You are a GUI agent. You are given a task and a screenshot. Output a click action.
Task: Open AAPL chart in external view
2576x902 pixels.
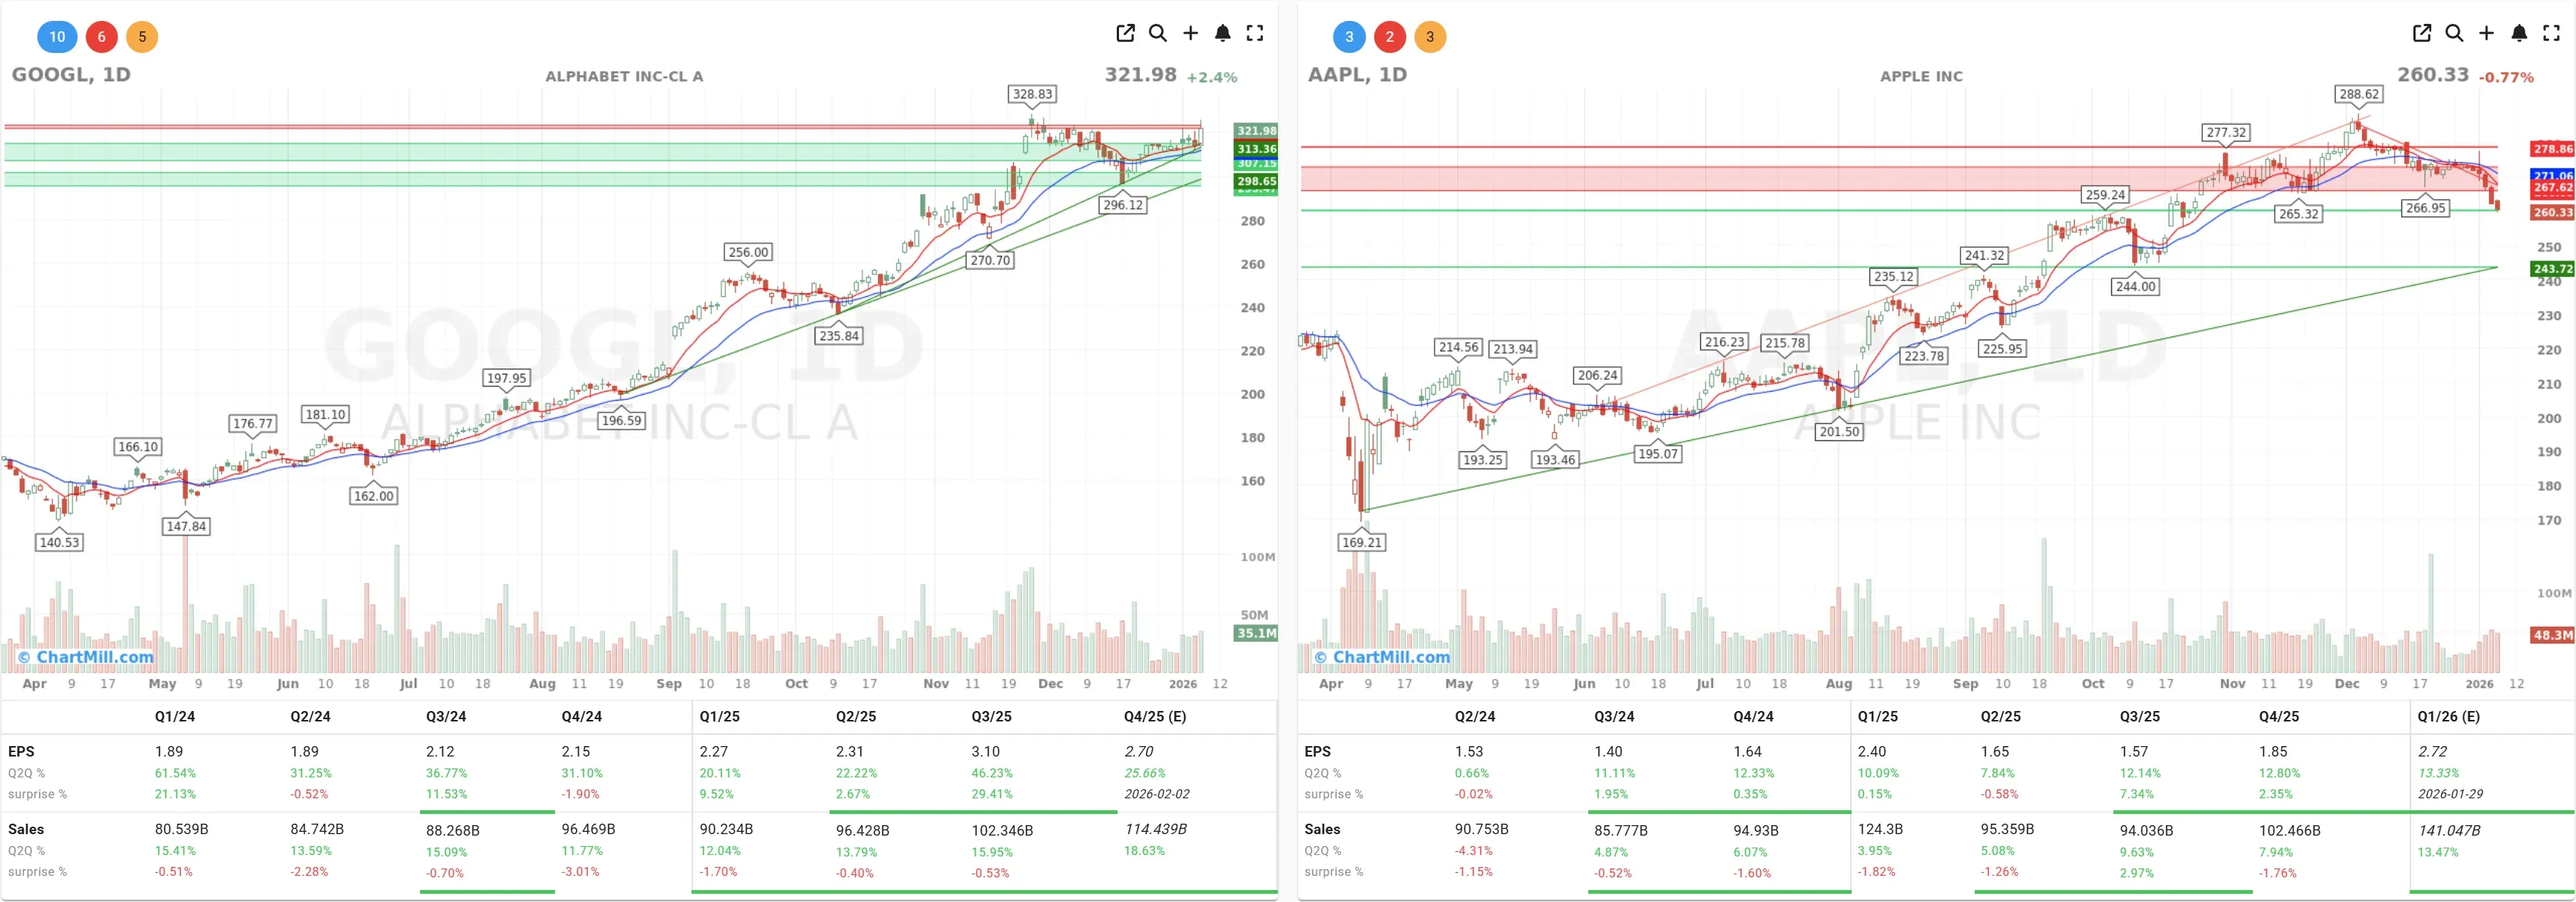[2421, 33]
